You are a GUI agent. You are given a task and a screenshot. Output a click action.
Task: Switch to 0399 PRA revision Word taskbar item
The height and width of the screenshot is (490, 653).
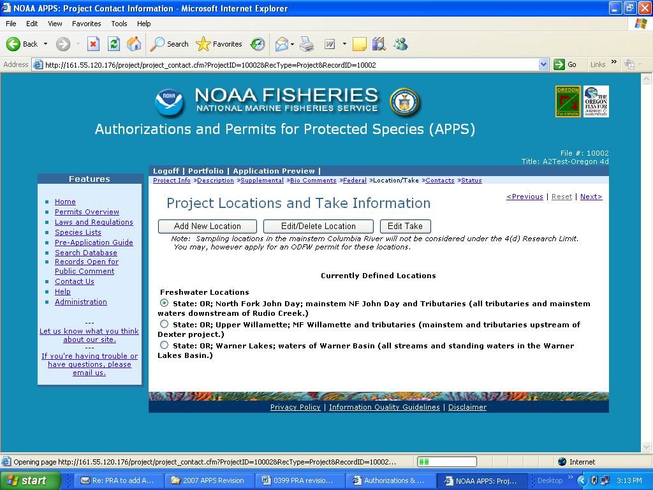(x=300, y=480)
